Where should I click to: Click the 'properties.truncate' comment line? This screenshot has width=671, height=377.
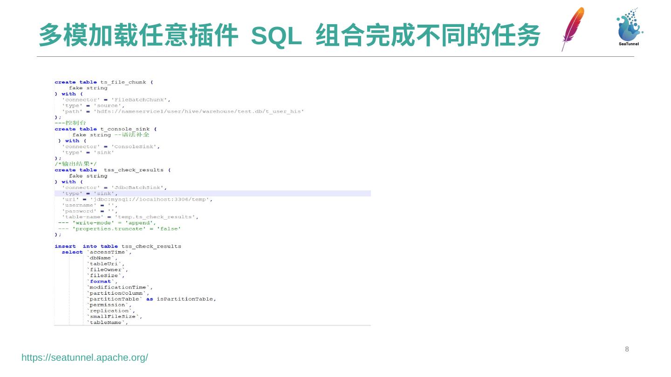(120, 229)
